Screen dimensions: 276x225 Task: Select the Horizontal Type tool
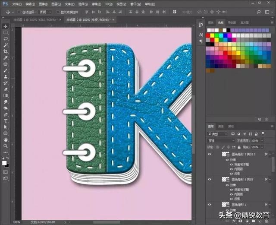tap(6, 121)
